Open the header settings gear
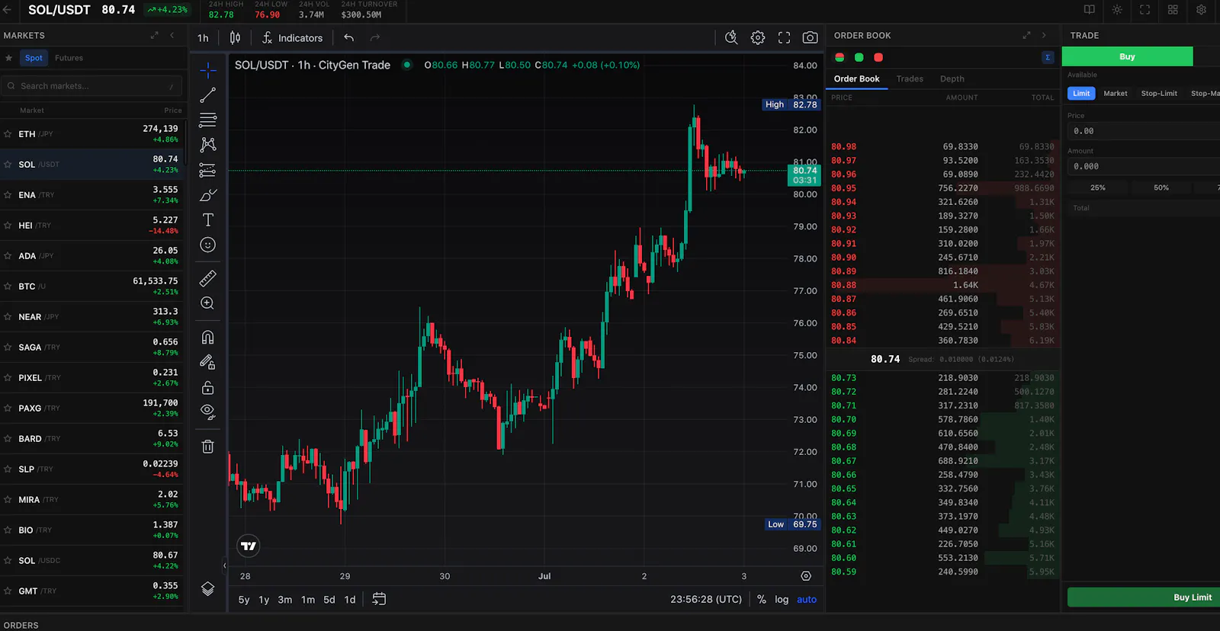This screenshot has height=631, width=1220. (1201, 10)
